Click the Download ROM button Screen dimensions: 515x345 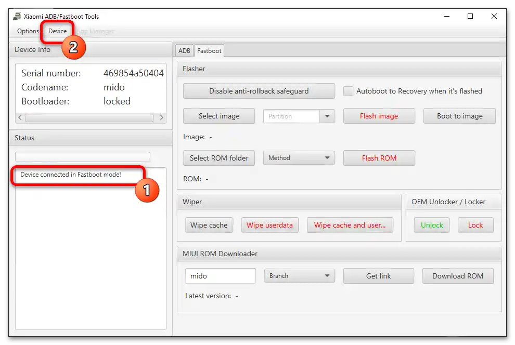458,276
